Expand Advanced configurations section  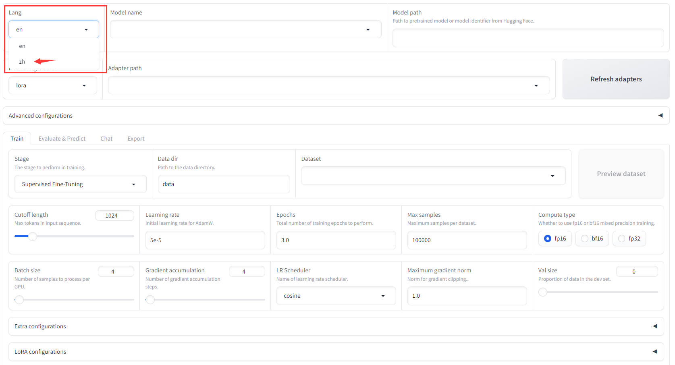tap(336, 116)
